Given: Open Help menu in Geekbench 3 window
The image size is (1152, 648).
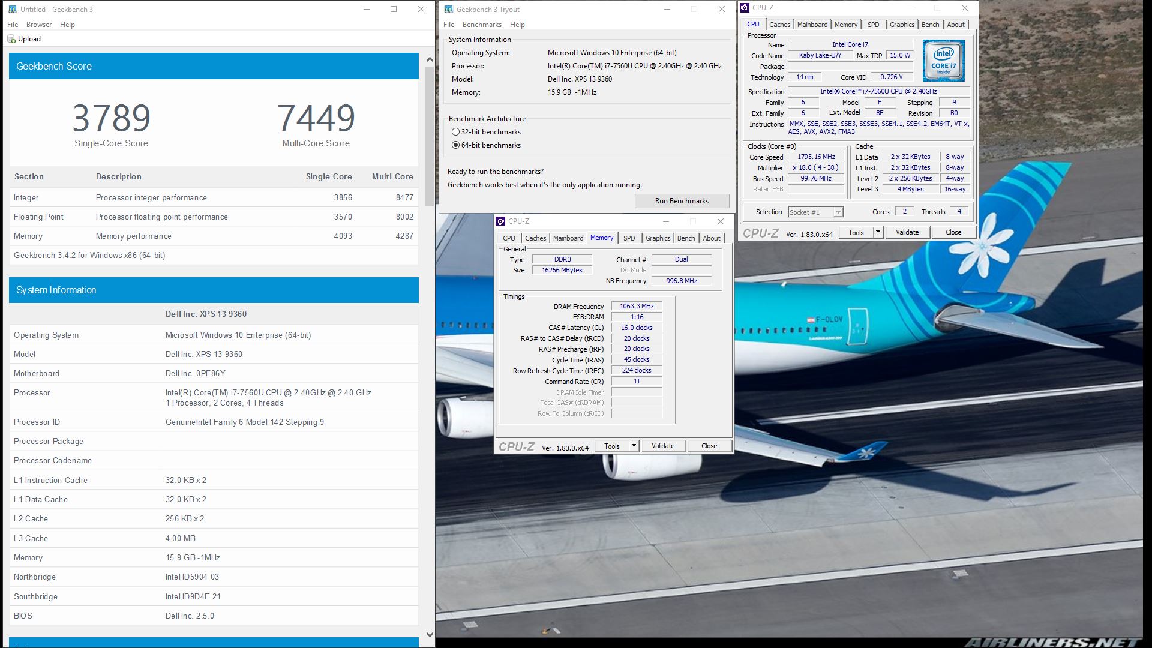Looking at the screenshot, I should 67,25.
